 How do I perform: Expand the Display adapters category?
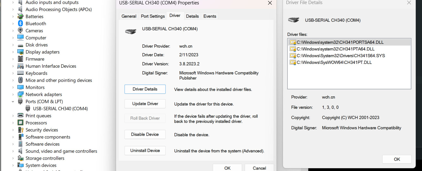pyautogui.click(x=13, y=52)
